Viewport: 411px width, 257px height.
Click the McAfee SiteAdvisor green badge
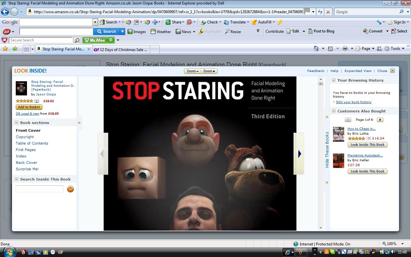pos(98,40)
